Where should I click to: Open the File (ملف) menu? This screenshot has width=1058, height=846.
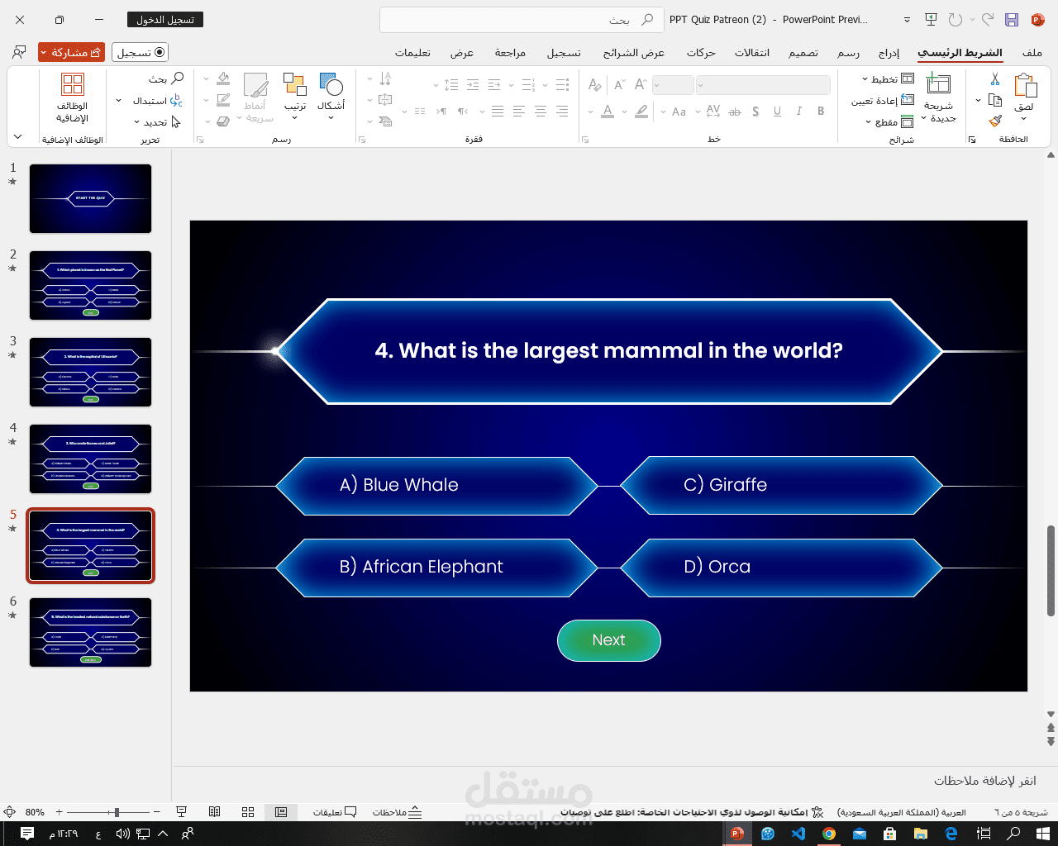tap(1032, 52)
